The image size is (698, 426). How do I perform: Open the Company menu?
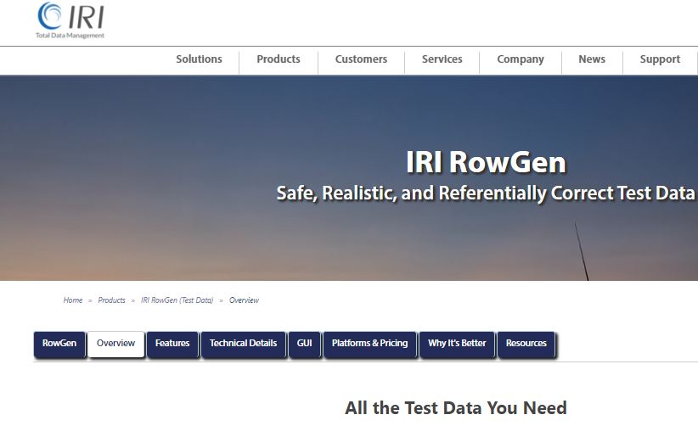(521, 59)
